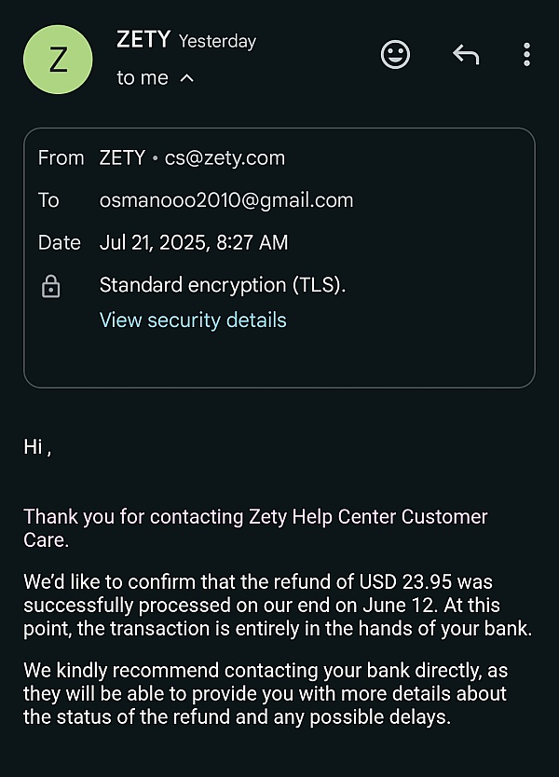This screenshot has height=777, width=559.
Task: Open the three-dot more options menu
Action: pos(526,55)
